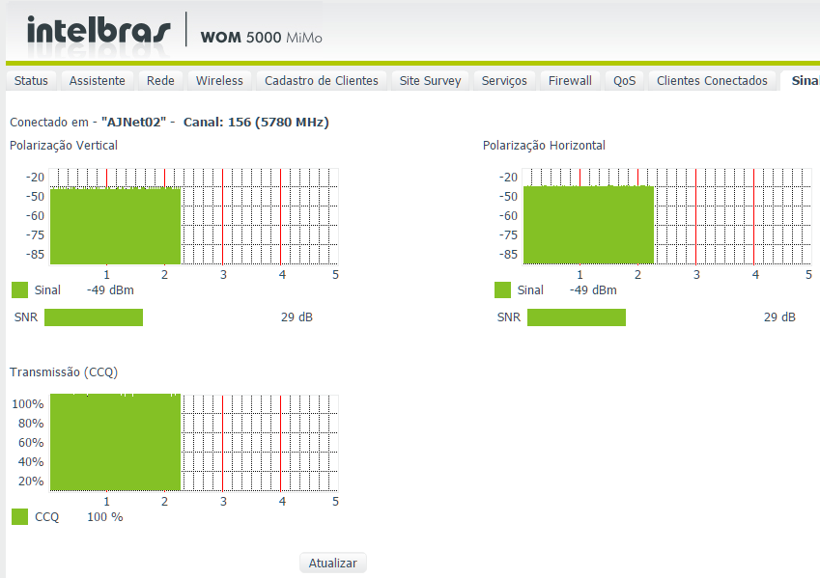Open the Status tab
820x578 pixels.
[31, 81]
